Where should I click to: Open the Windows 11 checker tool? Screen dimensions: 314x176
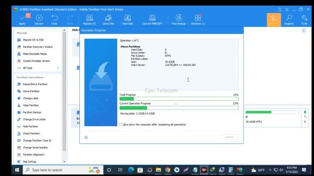click(x=198, y=20)
